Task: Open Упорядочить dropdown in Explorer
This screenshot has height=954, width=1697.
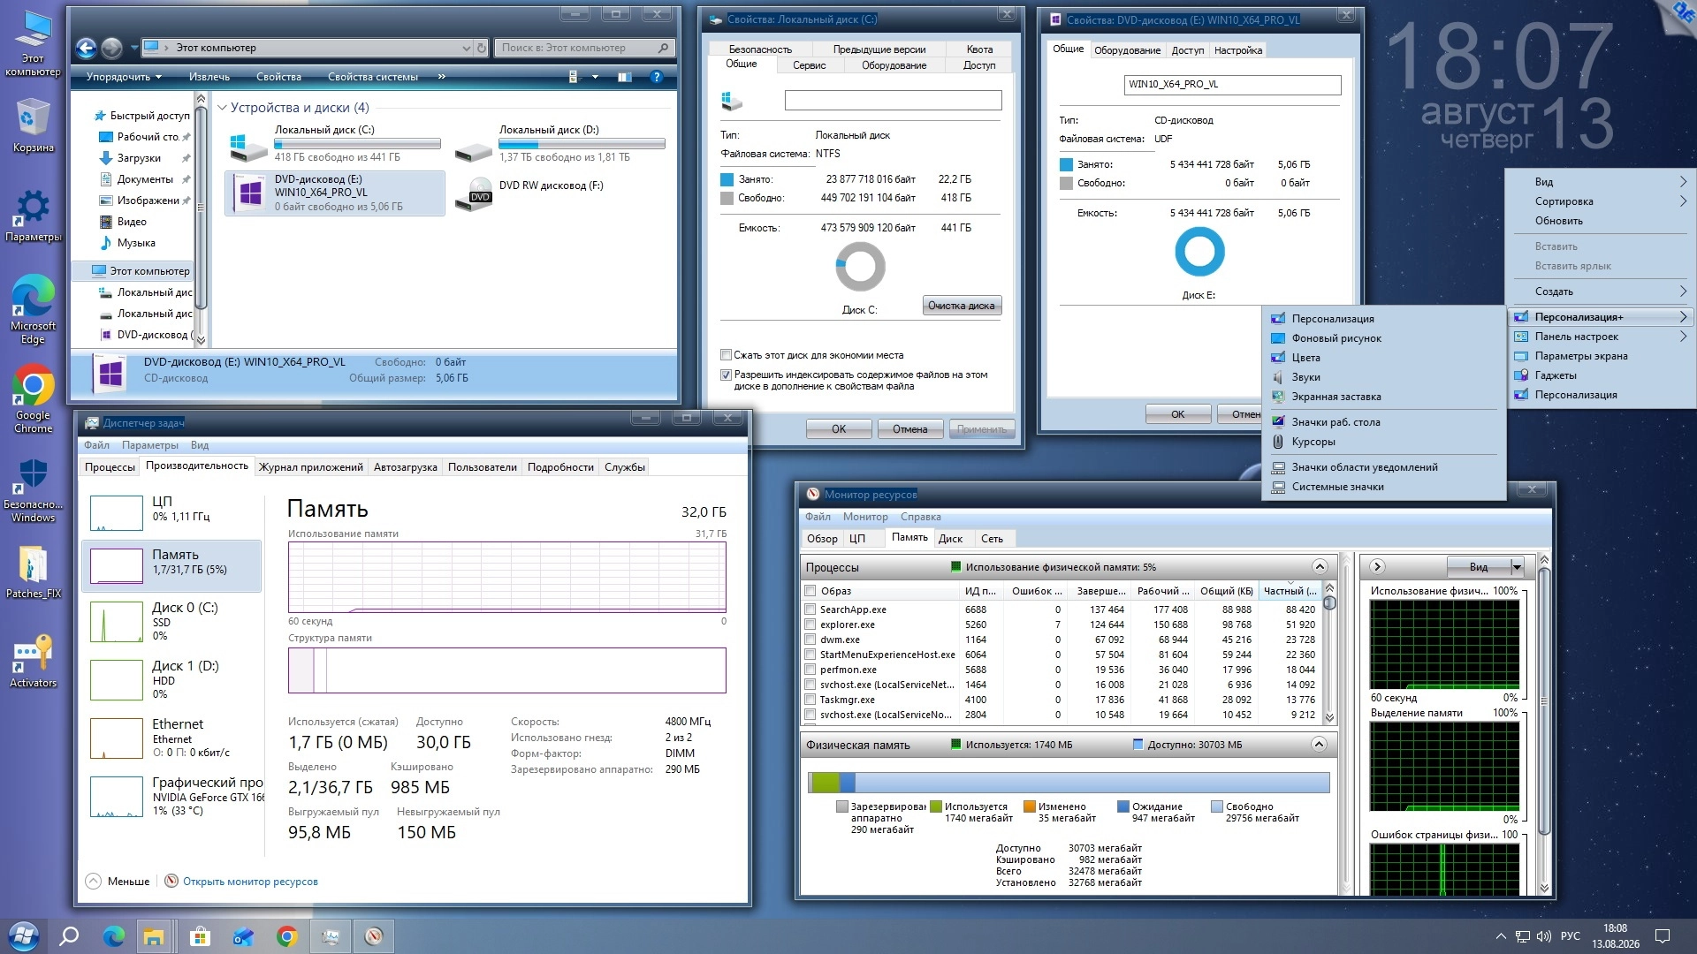Action: pyautogui.click(x=124, y=77)
